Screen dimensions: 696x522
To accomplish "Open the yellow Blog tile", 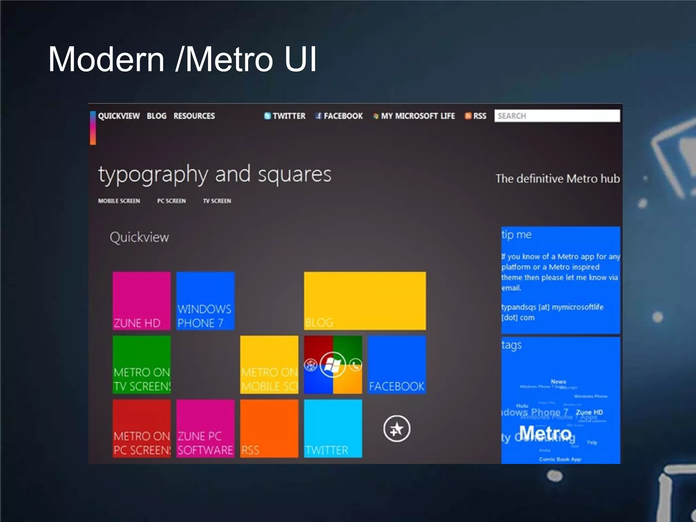I will 365,301.
